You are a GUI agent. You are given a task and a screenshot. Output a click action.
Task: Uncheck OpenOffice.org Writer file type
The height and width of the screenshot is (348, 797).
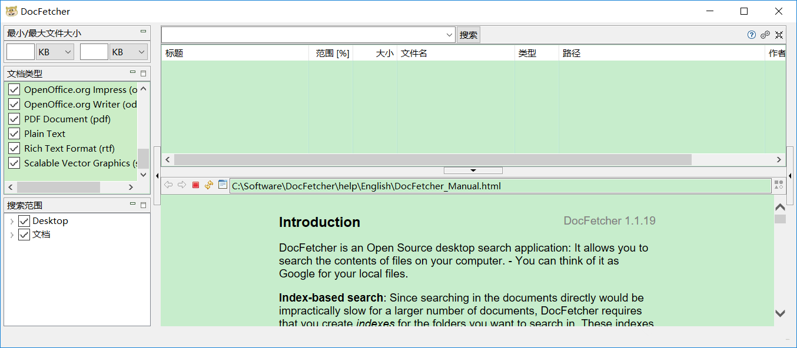tap(14, 105)
